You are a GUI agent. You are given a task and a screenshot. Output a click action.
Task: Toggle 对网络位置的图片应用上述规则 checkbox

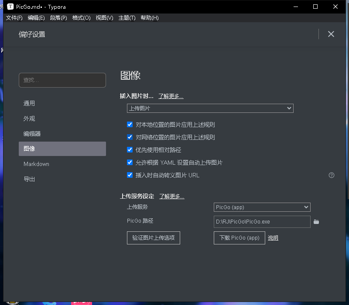click(130, 137)
